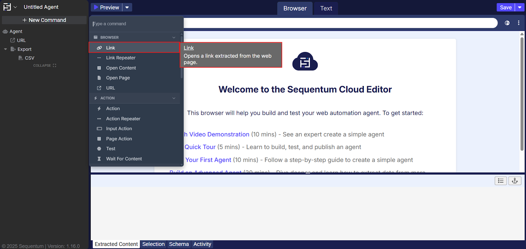Click the Wait For Content hourglass icon
This screenshot has width=526, height=249.
click(x=99, y=159)
